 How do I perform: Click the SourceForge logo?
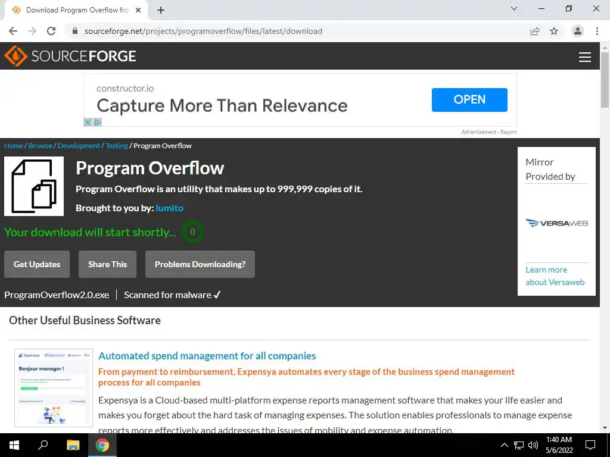[x=70, y=56]
